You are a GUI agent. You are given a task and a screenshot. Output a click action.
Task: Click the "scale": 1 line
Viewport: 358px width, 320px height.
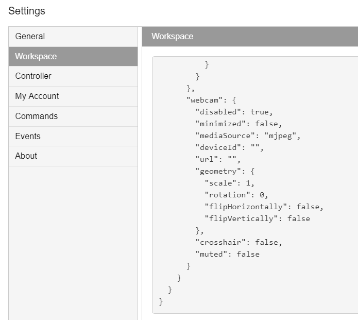pos(229,183)
